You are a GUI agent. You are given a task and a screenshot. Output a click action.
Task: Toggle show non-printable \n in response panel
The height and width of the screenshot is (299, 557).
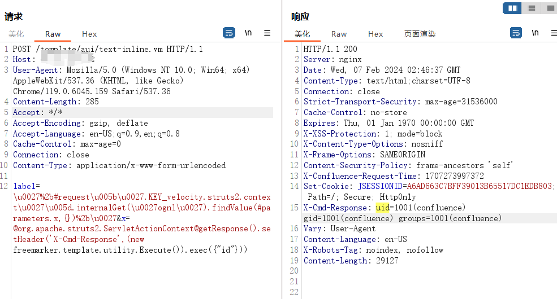point(536,33)
